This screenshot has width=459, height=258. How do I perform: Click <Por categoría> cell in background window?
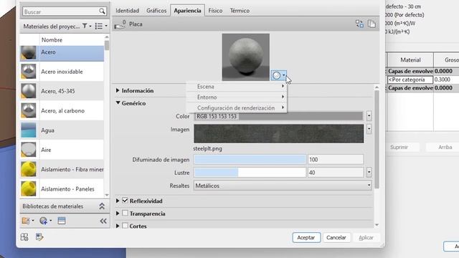pos(410,80)
